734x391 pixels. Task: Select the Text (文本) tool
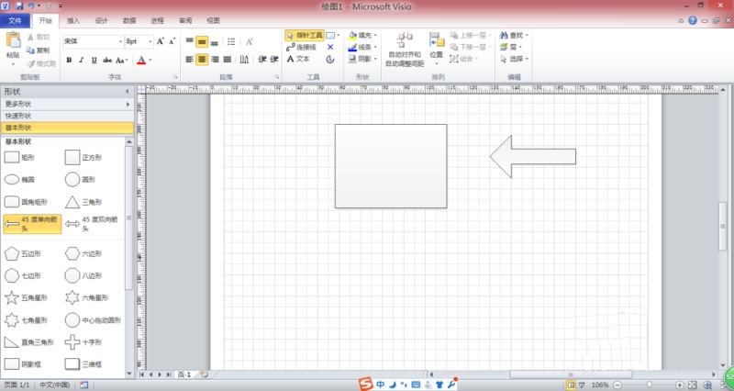tap(298, 59)
